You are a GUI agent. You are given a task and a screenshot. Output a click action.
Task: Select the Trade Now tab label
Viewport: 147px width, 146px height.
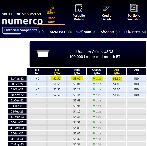coord(51,20)
